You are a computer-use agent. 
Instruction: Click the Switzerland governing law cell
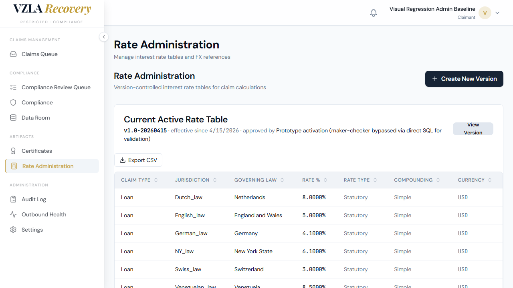coord(249,269)
